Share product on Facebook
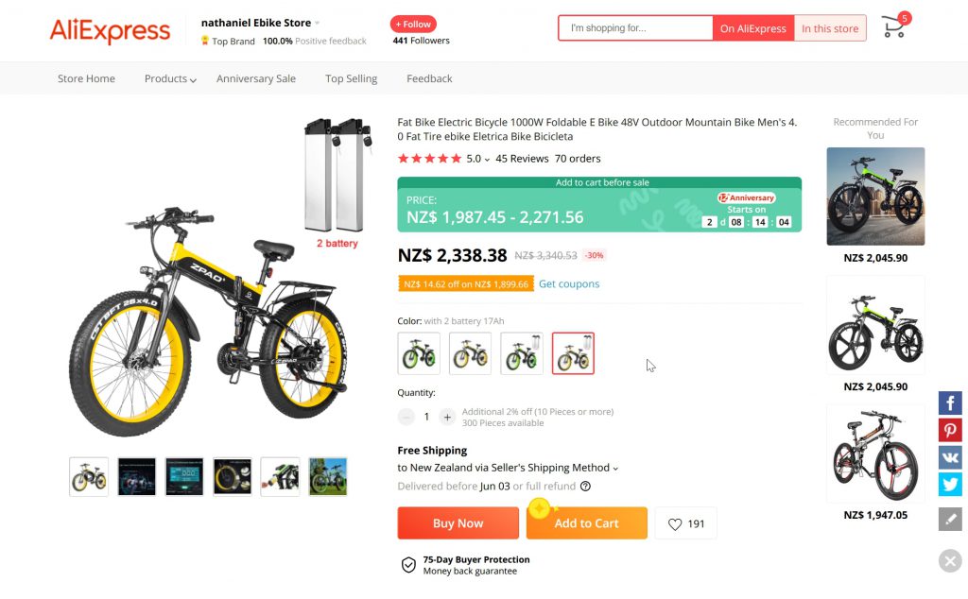Image resolution: width=968 pixels, height=599 pixels. (950, 402)
